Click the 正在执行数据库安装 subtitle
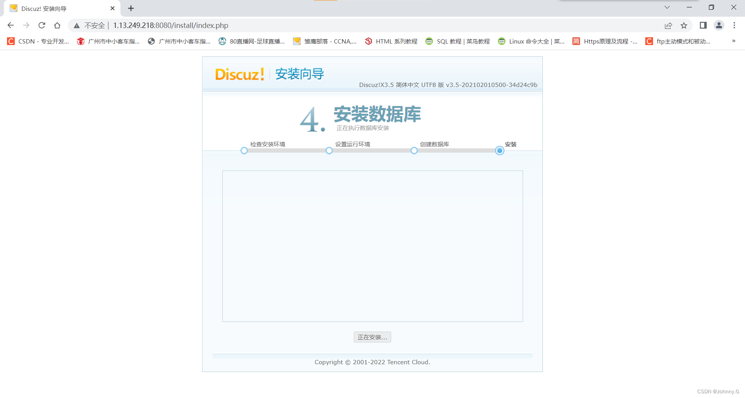 pyautogui.click(x=363, y=128)
